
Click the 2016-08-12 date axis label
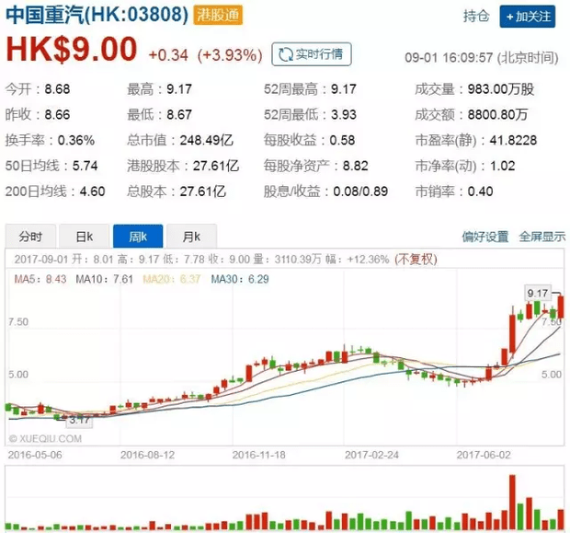pos(148,455)
